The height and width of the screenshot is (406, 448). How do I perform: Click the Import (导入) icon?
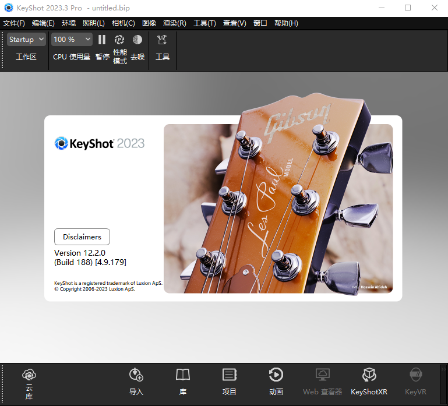[136, 375]
